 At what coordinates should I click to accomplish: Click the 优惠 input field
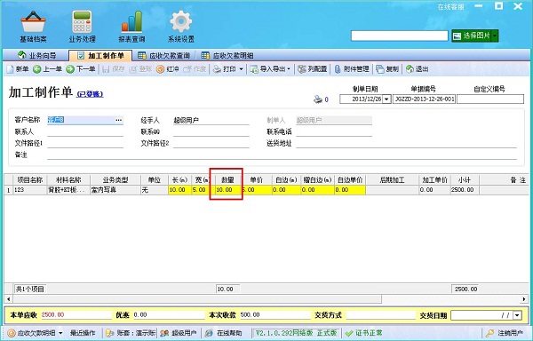point(169,315)
